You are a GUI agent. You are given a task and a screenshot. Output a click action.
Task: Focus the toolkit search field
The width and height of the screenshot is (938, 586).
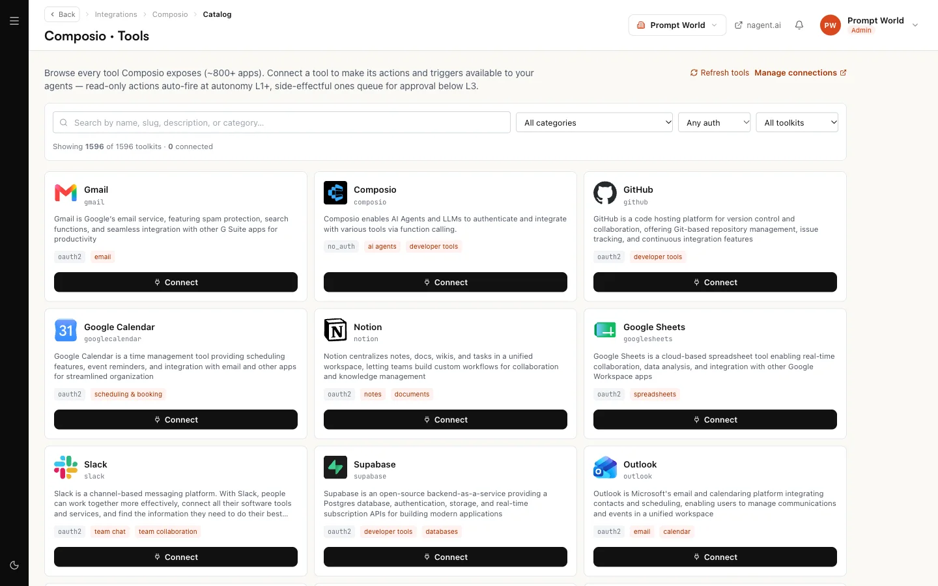281,122
